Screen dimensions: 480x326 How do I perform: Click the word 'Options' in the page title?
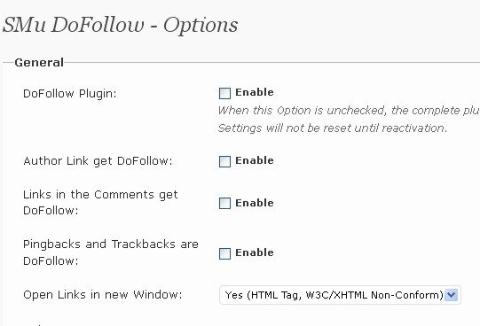[201, 25]
